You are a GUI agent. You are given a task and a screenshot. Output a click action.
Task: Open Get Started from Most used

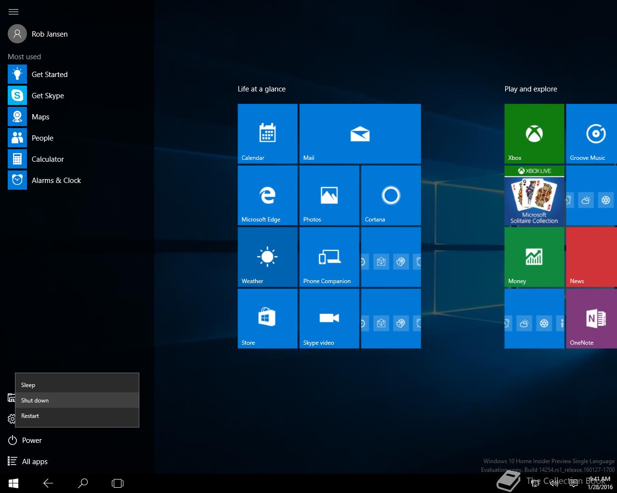pos(77,74)
